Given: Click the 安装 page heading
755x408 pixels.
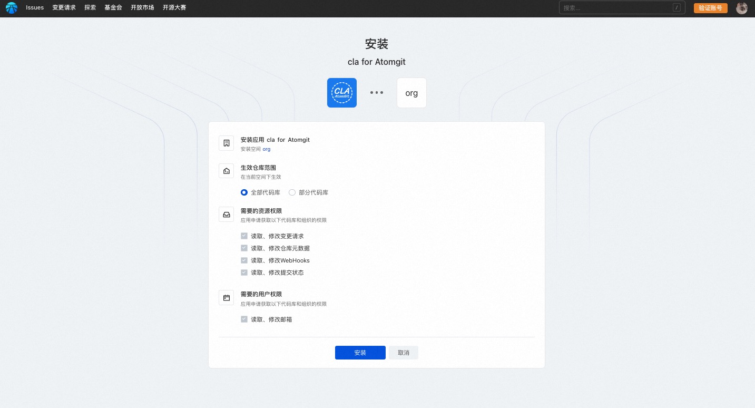Looking at the screenshot, I should [377, 44].
